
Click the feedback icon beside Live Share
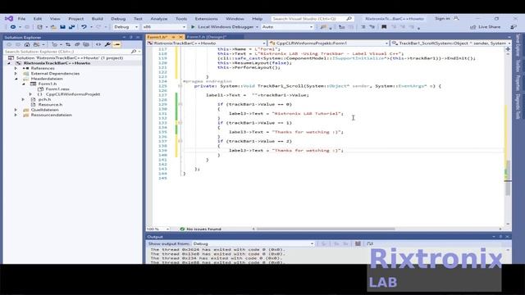pos(514,27)
